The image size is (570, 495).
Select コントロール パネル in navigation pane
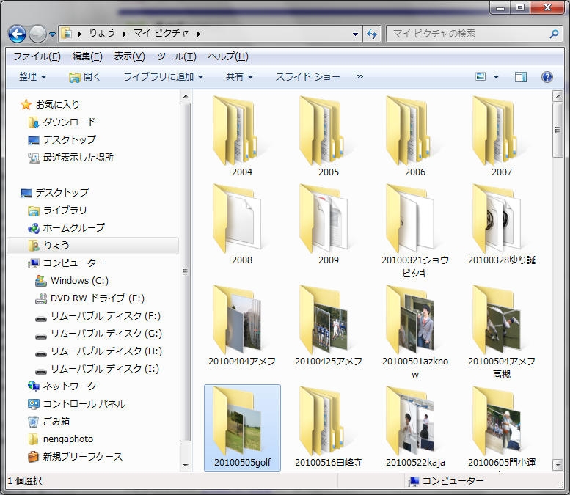(84, 404)
